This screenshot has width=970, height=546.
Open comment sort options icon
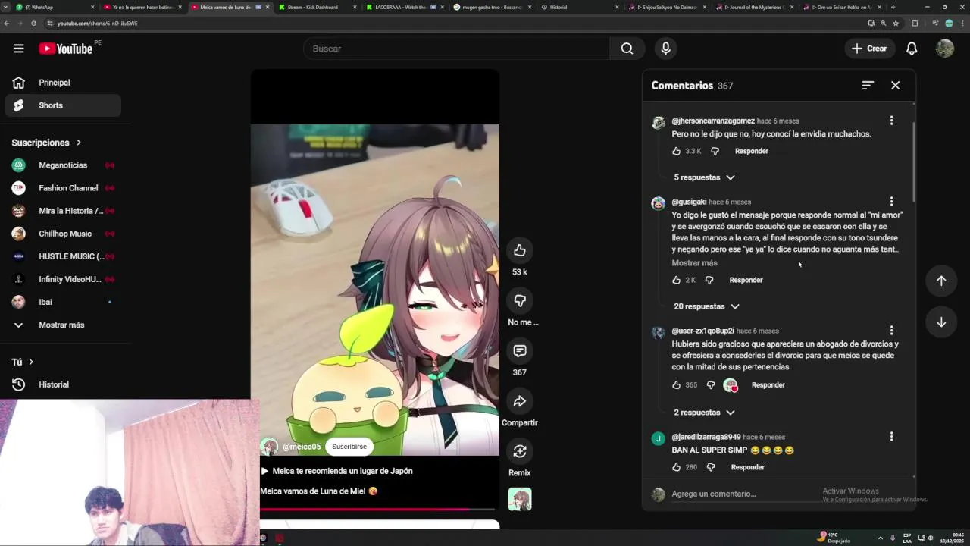(868, 86)
